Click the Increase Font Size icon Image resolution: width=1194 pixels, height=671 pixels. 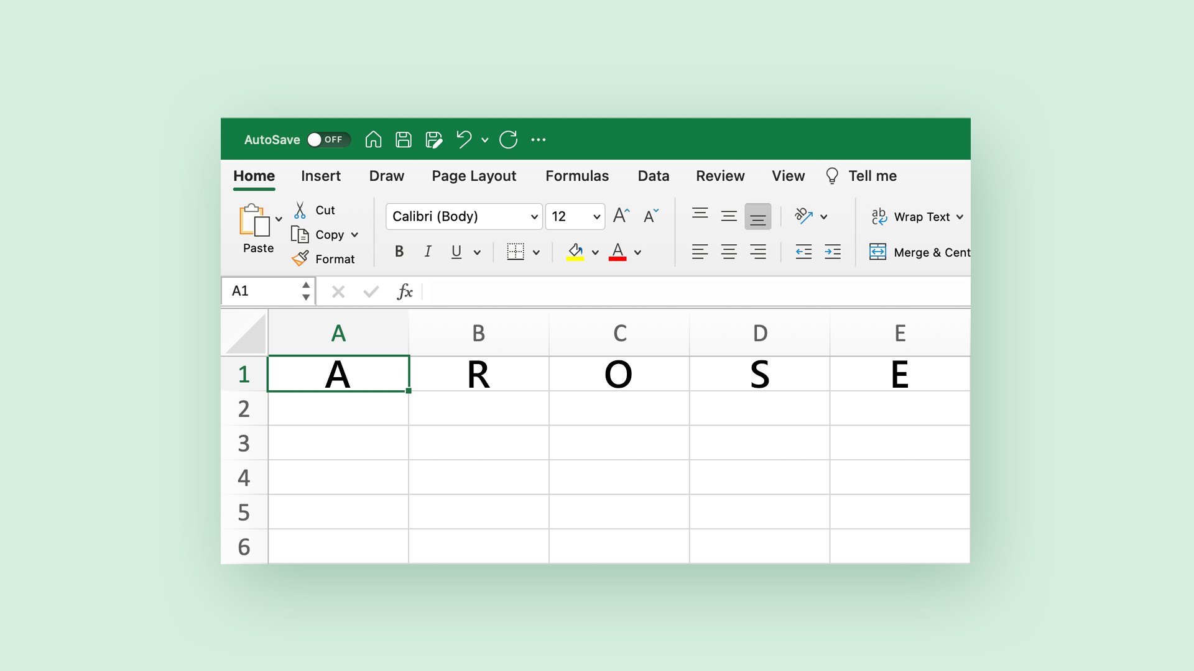coord(621,216)
